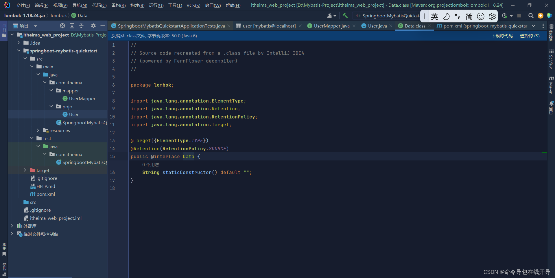The height and width of the screenshot is (278, 555).
Task: Toggle IME 简 simplified/traditional mode
Action: click(x=469, y=17)
